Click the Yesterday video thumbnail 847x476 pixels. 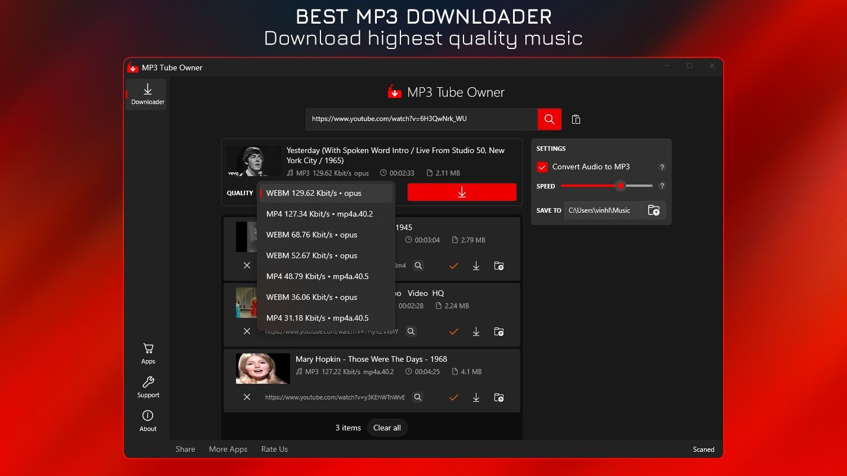(x=254, y=161)
